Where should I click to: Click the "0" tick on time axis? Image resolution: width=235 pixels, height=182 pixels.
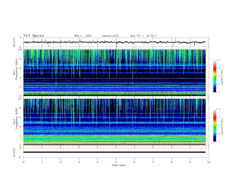[x=23, y=162]
